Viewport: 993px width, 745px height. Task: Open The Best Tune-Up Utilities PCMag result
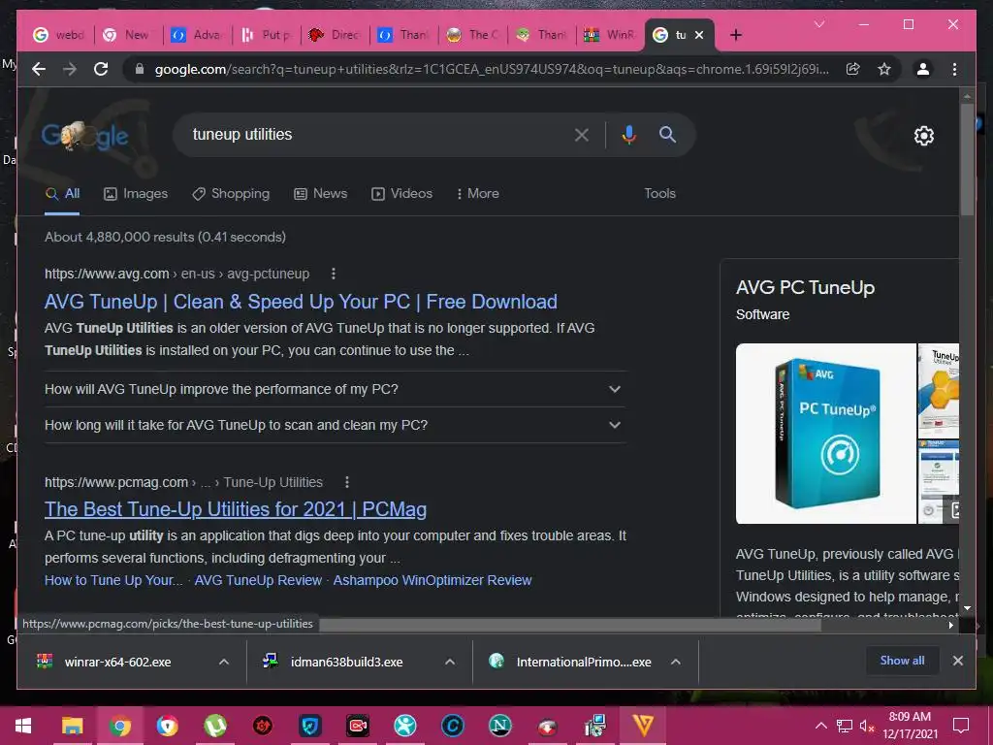click(x=236, y=509)
